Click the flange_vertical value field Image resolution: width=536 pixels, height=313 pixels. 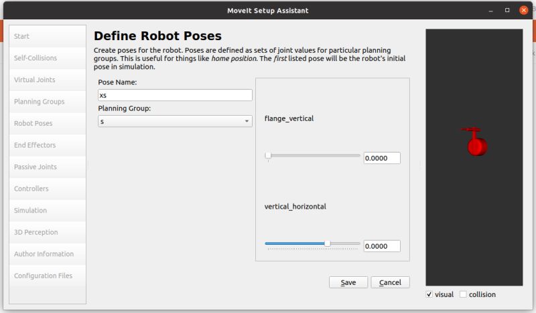(x=382, y=158)
